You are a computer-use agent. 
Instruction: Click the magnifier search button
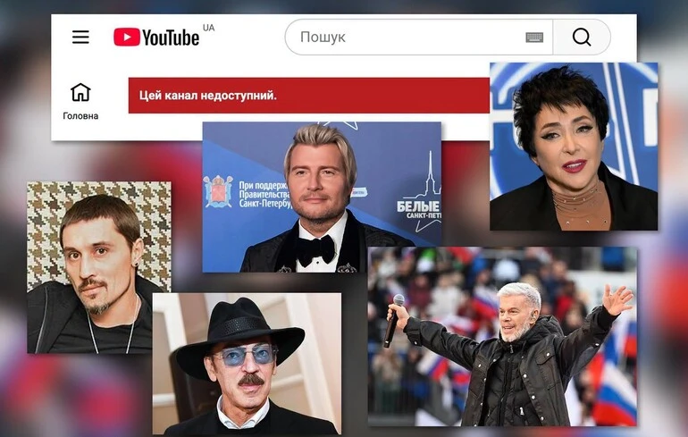pyautogui.click(x=582, y=38)
